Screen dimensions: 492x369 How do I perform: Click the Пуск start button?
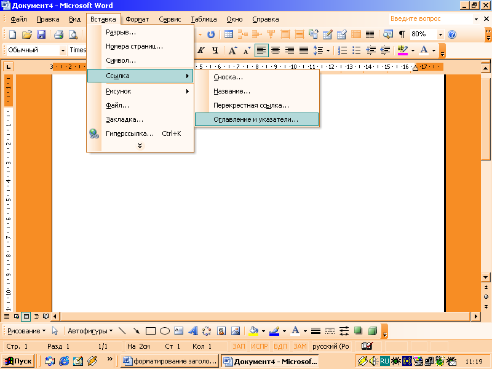18,361
